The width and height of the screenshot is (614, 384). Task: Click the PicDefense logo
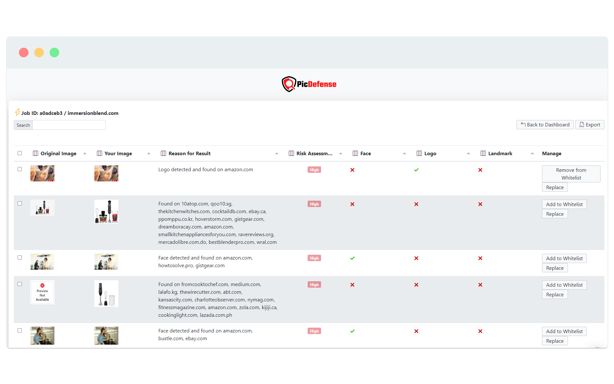click(x=309, y=84)
